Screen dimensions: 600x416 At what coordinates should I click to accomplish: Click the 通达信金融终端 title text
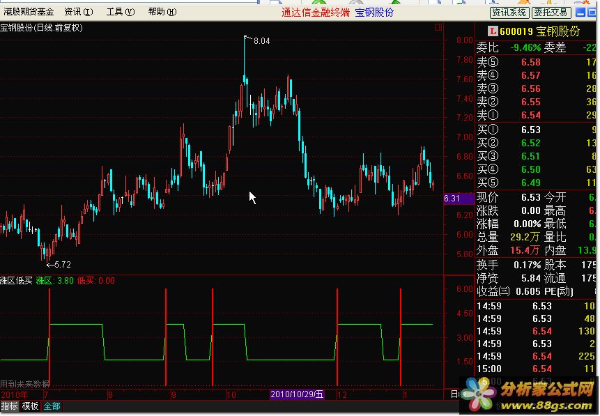tap(315, 13)
